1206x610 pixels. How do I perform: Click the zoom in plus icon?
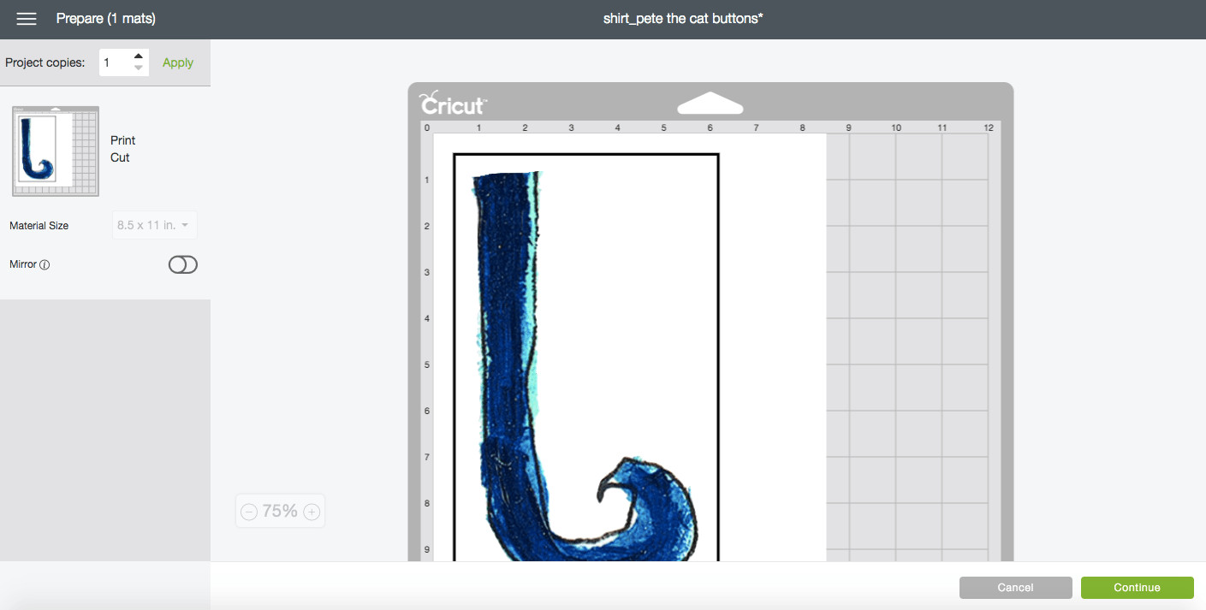[x=312, y=512]
